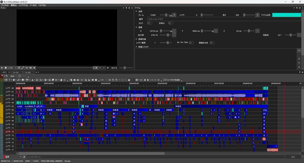Toggle the 非表示 hidden switch
Screen dimensions: 304x163
click(x=171, y=23)
